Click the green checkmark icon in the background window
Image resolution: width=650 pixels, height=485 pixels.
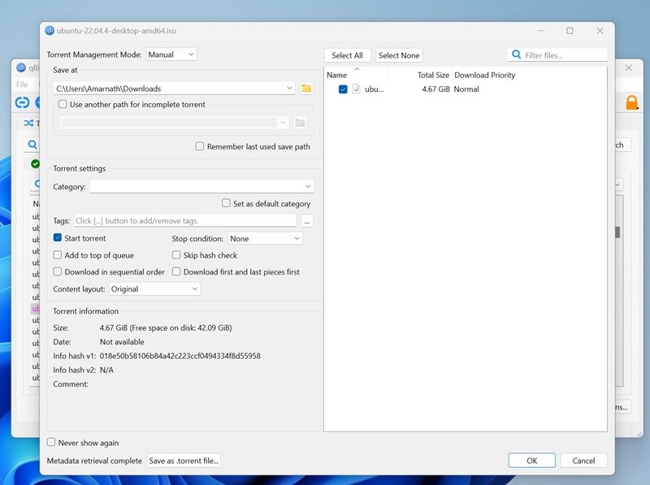pos(35,164)
